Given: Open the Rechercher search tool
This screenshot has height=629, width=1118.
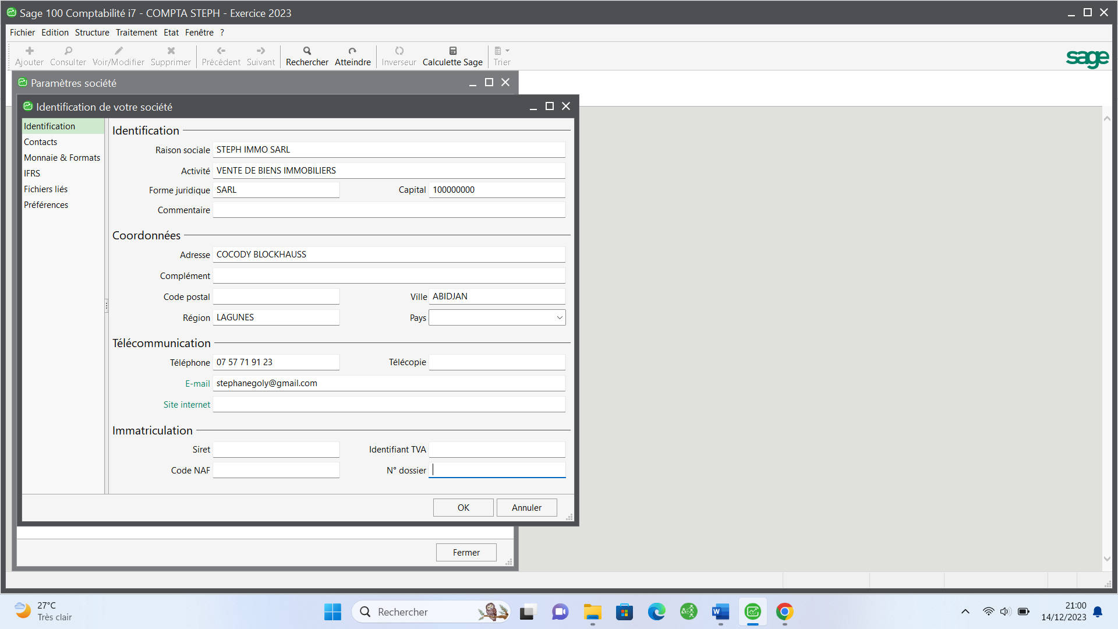Looking at the screenshot, I should point(307,56).
